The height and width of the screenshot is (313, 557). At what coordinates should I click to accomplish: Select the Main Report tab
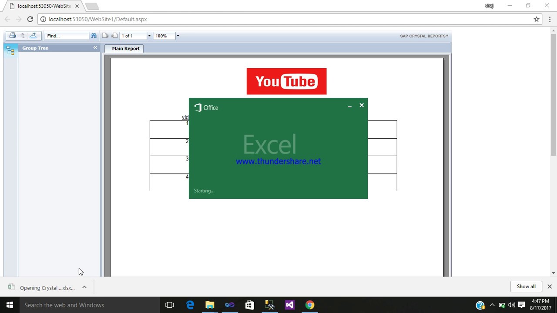click(126, 48)
